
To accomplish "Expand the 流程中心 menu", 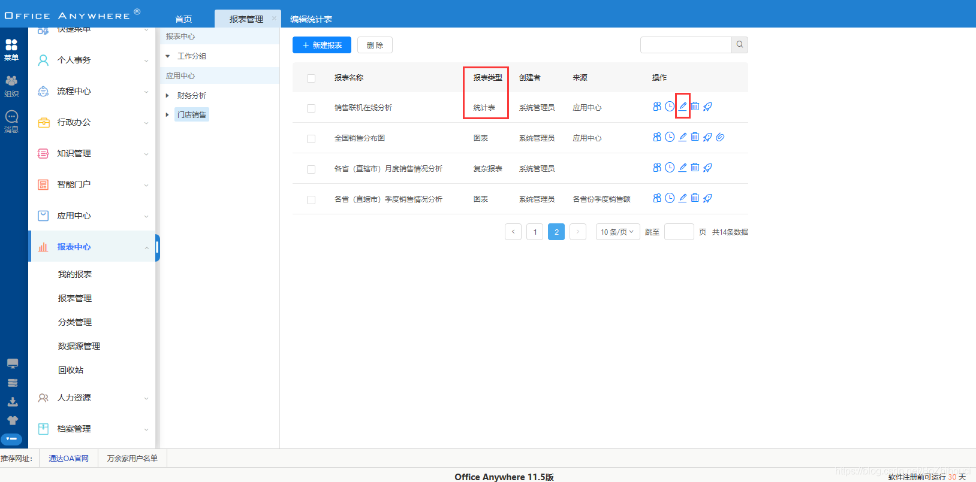I will [92, 91].
